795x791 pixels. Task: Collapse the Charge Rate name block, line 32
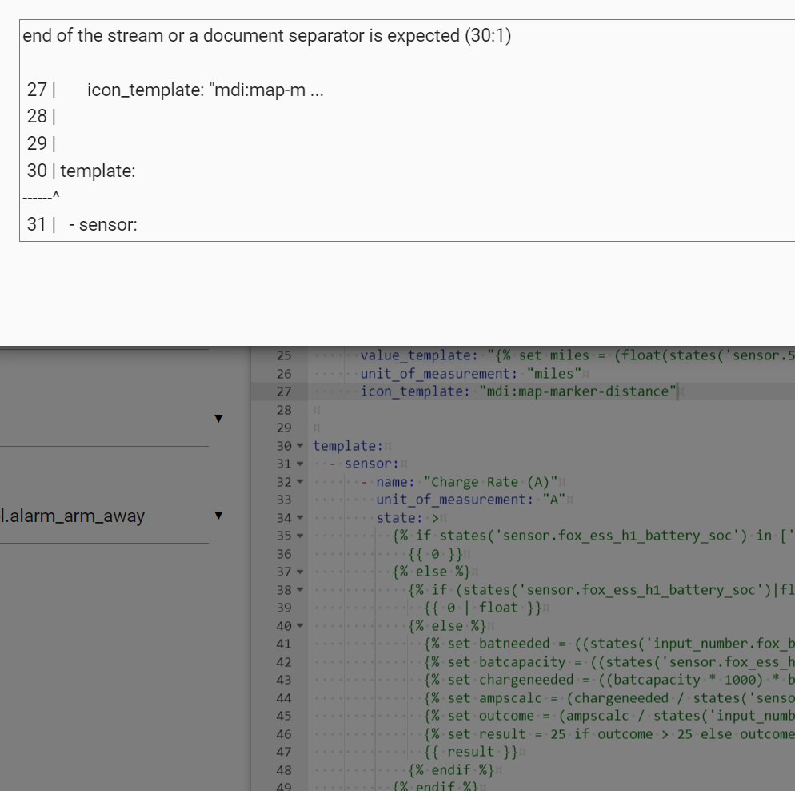coord(301,482)
